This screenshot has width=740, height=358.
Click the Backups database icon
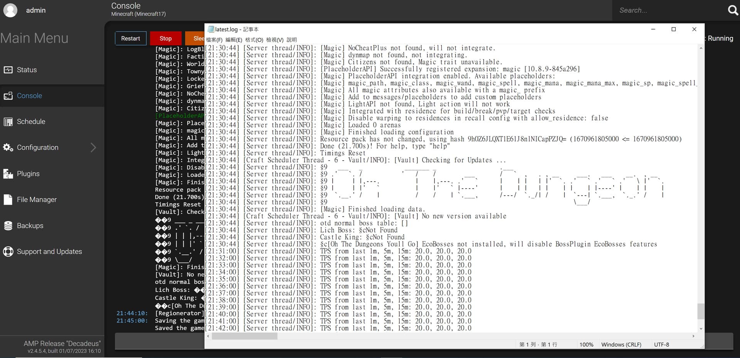pos(8,226)
